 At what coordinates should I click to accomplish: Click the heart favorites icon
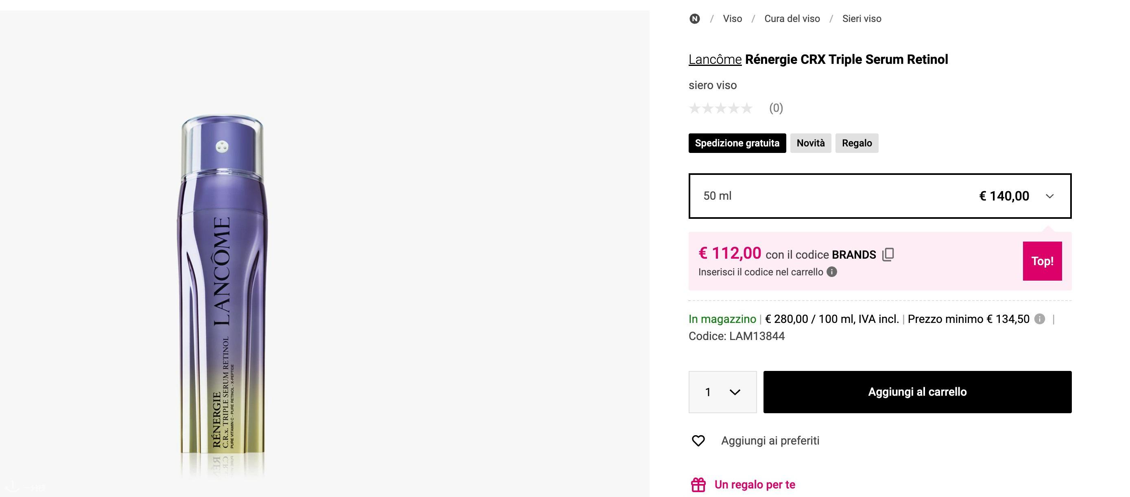pyautogui.click(x=698, y=440)
